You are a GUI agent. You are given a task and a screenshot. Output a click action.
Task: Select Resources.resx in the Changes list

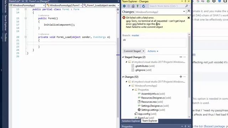pos(150,102)
